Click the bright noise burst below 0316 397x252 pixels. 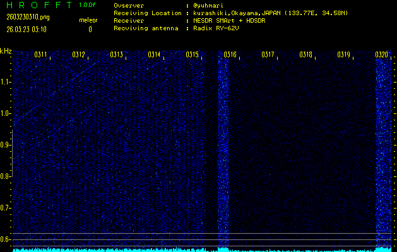[223, 151]
